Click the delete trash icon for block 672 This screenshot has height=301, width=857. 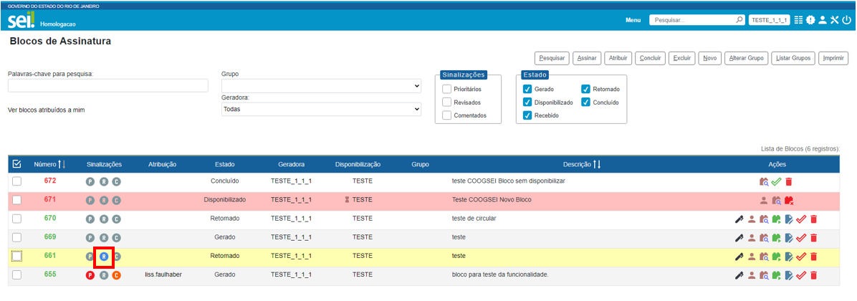(789, 182)
